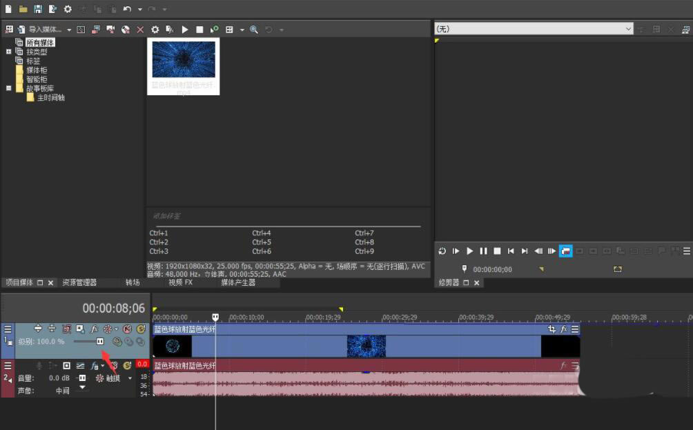Select the 蓝色球放射蓝色光纤 media thumbnail

(182, 62)
